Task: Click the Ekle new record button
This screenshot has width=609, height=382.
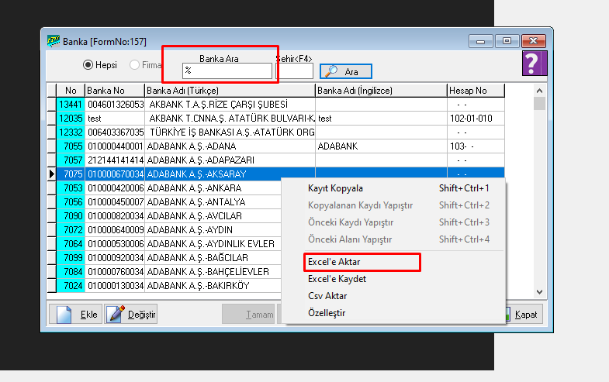Action: pos(76,314)
